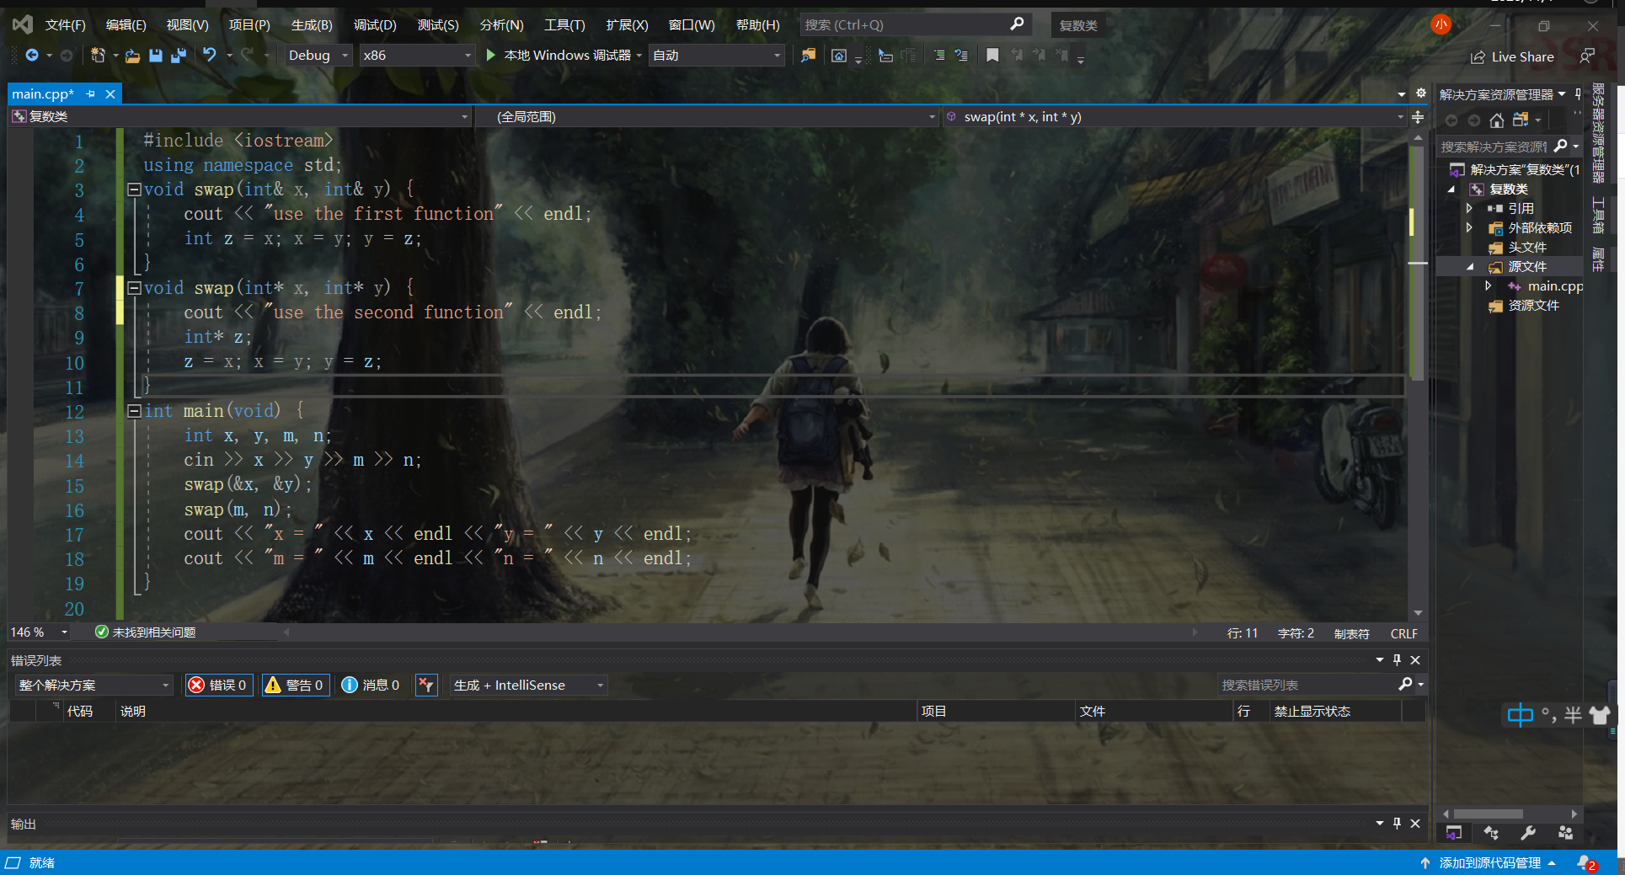Click the navigate backward arrow icon
This screenshot has width=1625, height=875.
[x=32, y=56]
